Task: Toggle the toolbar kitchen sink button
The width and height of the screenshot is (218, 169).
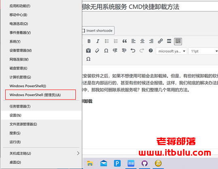Action: (x=178, y=41)
